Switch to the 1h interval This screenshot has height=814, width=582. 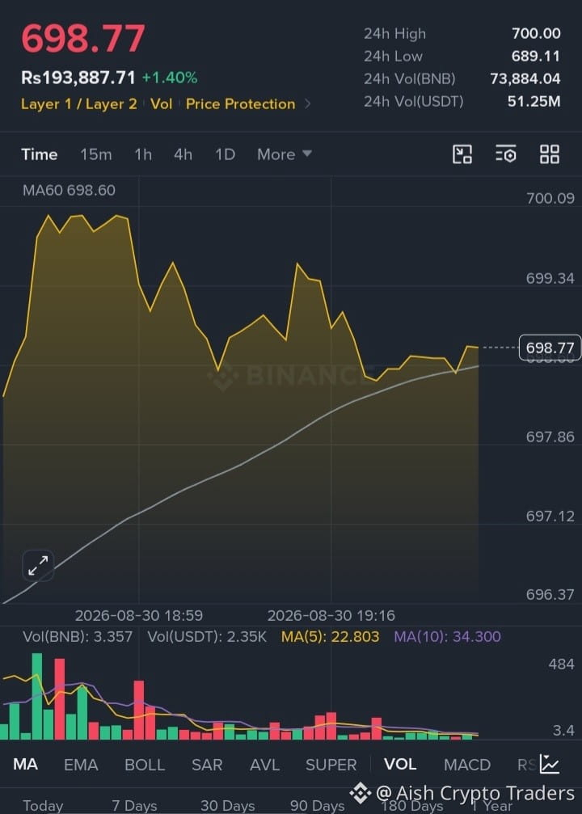coord(143,154)
